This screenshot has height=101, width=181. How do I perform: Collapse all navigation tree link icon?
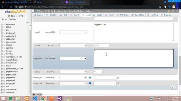(x=27, y=23)
